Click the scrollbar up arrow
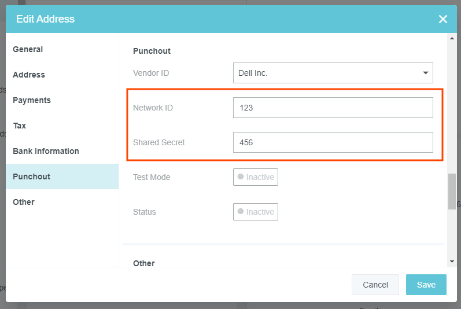 (x=452, y=38)
